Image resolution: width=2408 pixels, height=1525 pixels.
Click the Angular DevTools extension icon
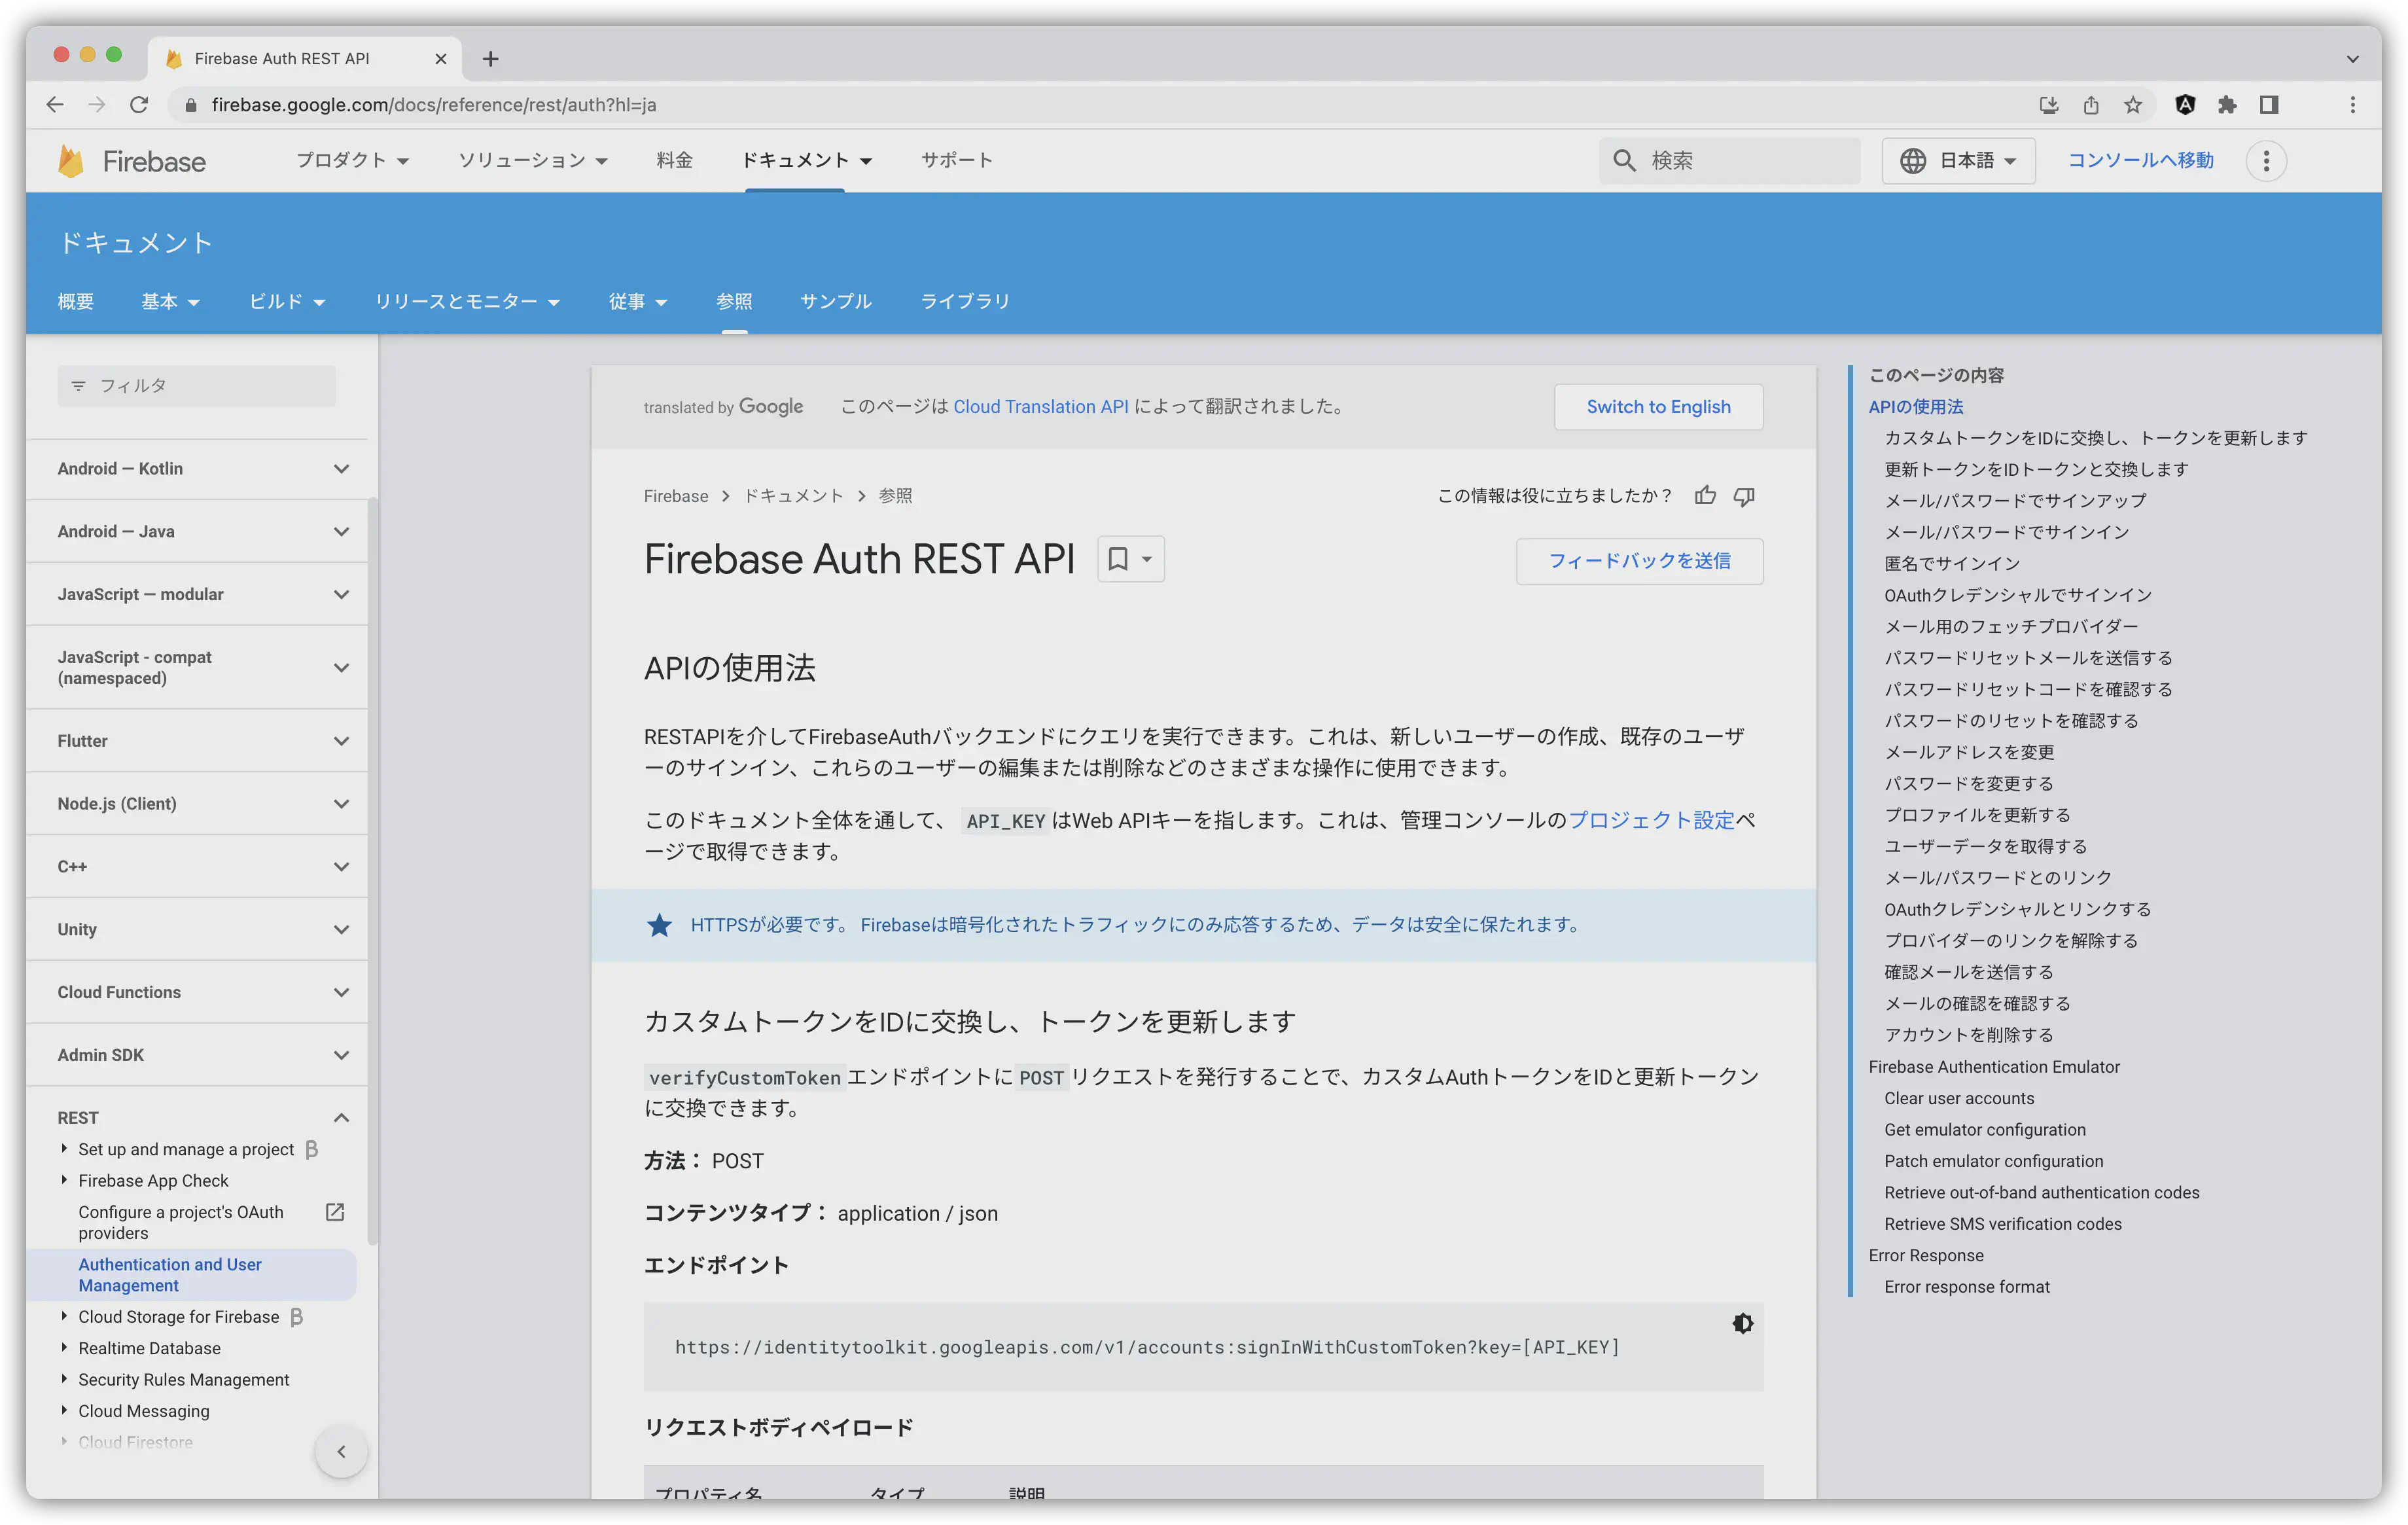tap(2185, 105)
